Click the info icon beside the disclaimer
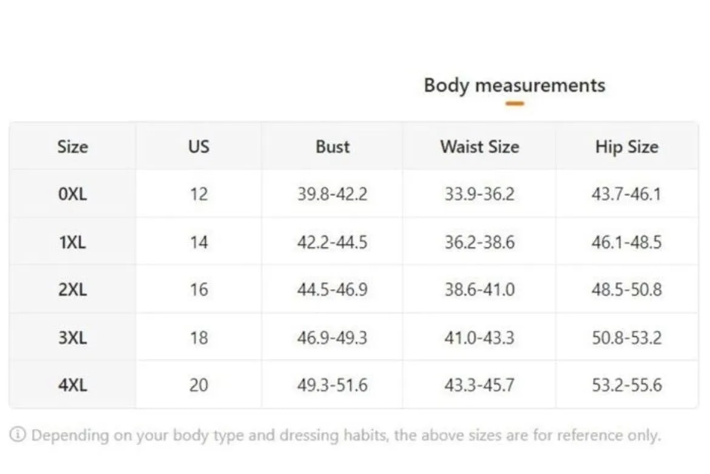The height and width of the screenshot is (474, 710). tap(18, 435)
